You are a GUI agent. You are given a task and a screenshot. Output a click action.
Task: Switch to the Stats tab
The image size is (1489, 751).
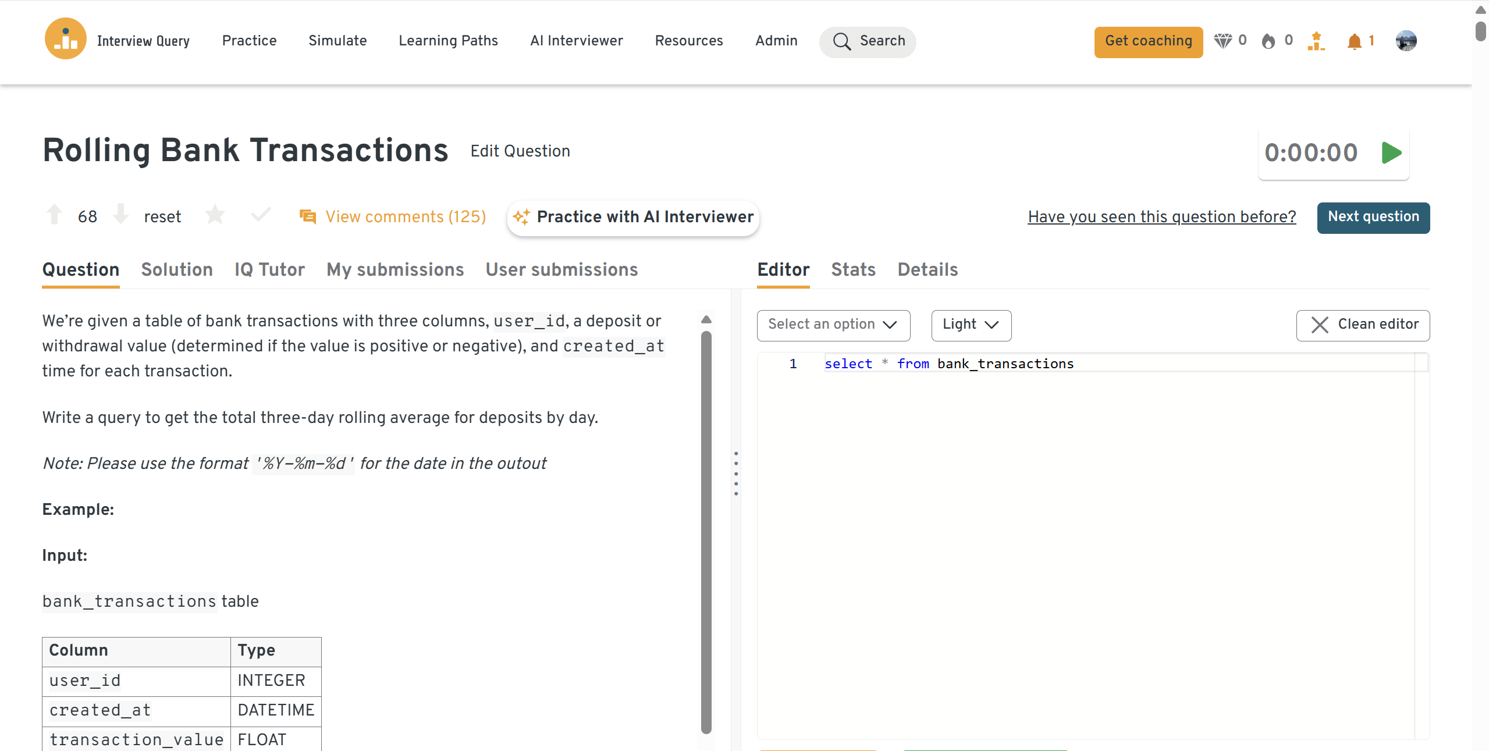pos(853,269)
